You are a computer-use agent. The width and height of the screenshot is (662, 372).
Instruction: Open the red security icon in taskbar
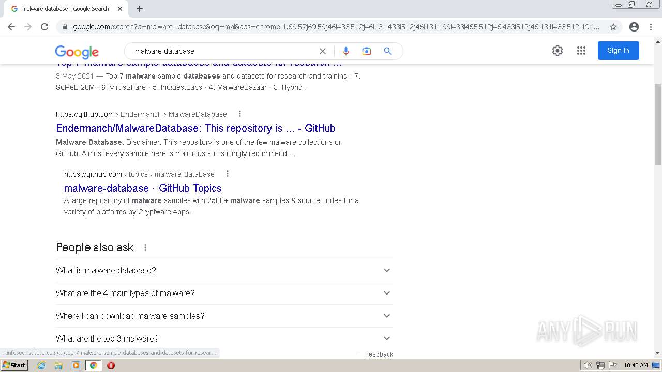click(x=111, y=365)
